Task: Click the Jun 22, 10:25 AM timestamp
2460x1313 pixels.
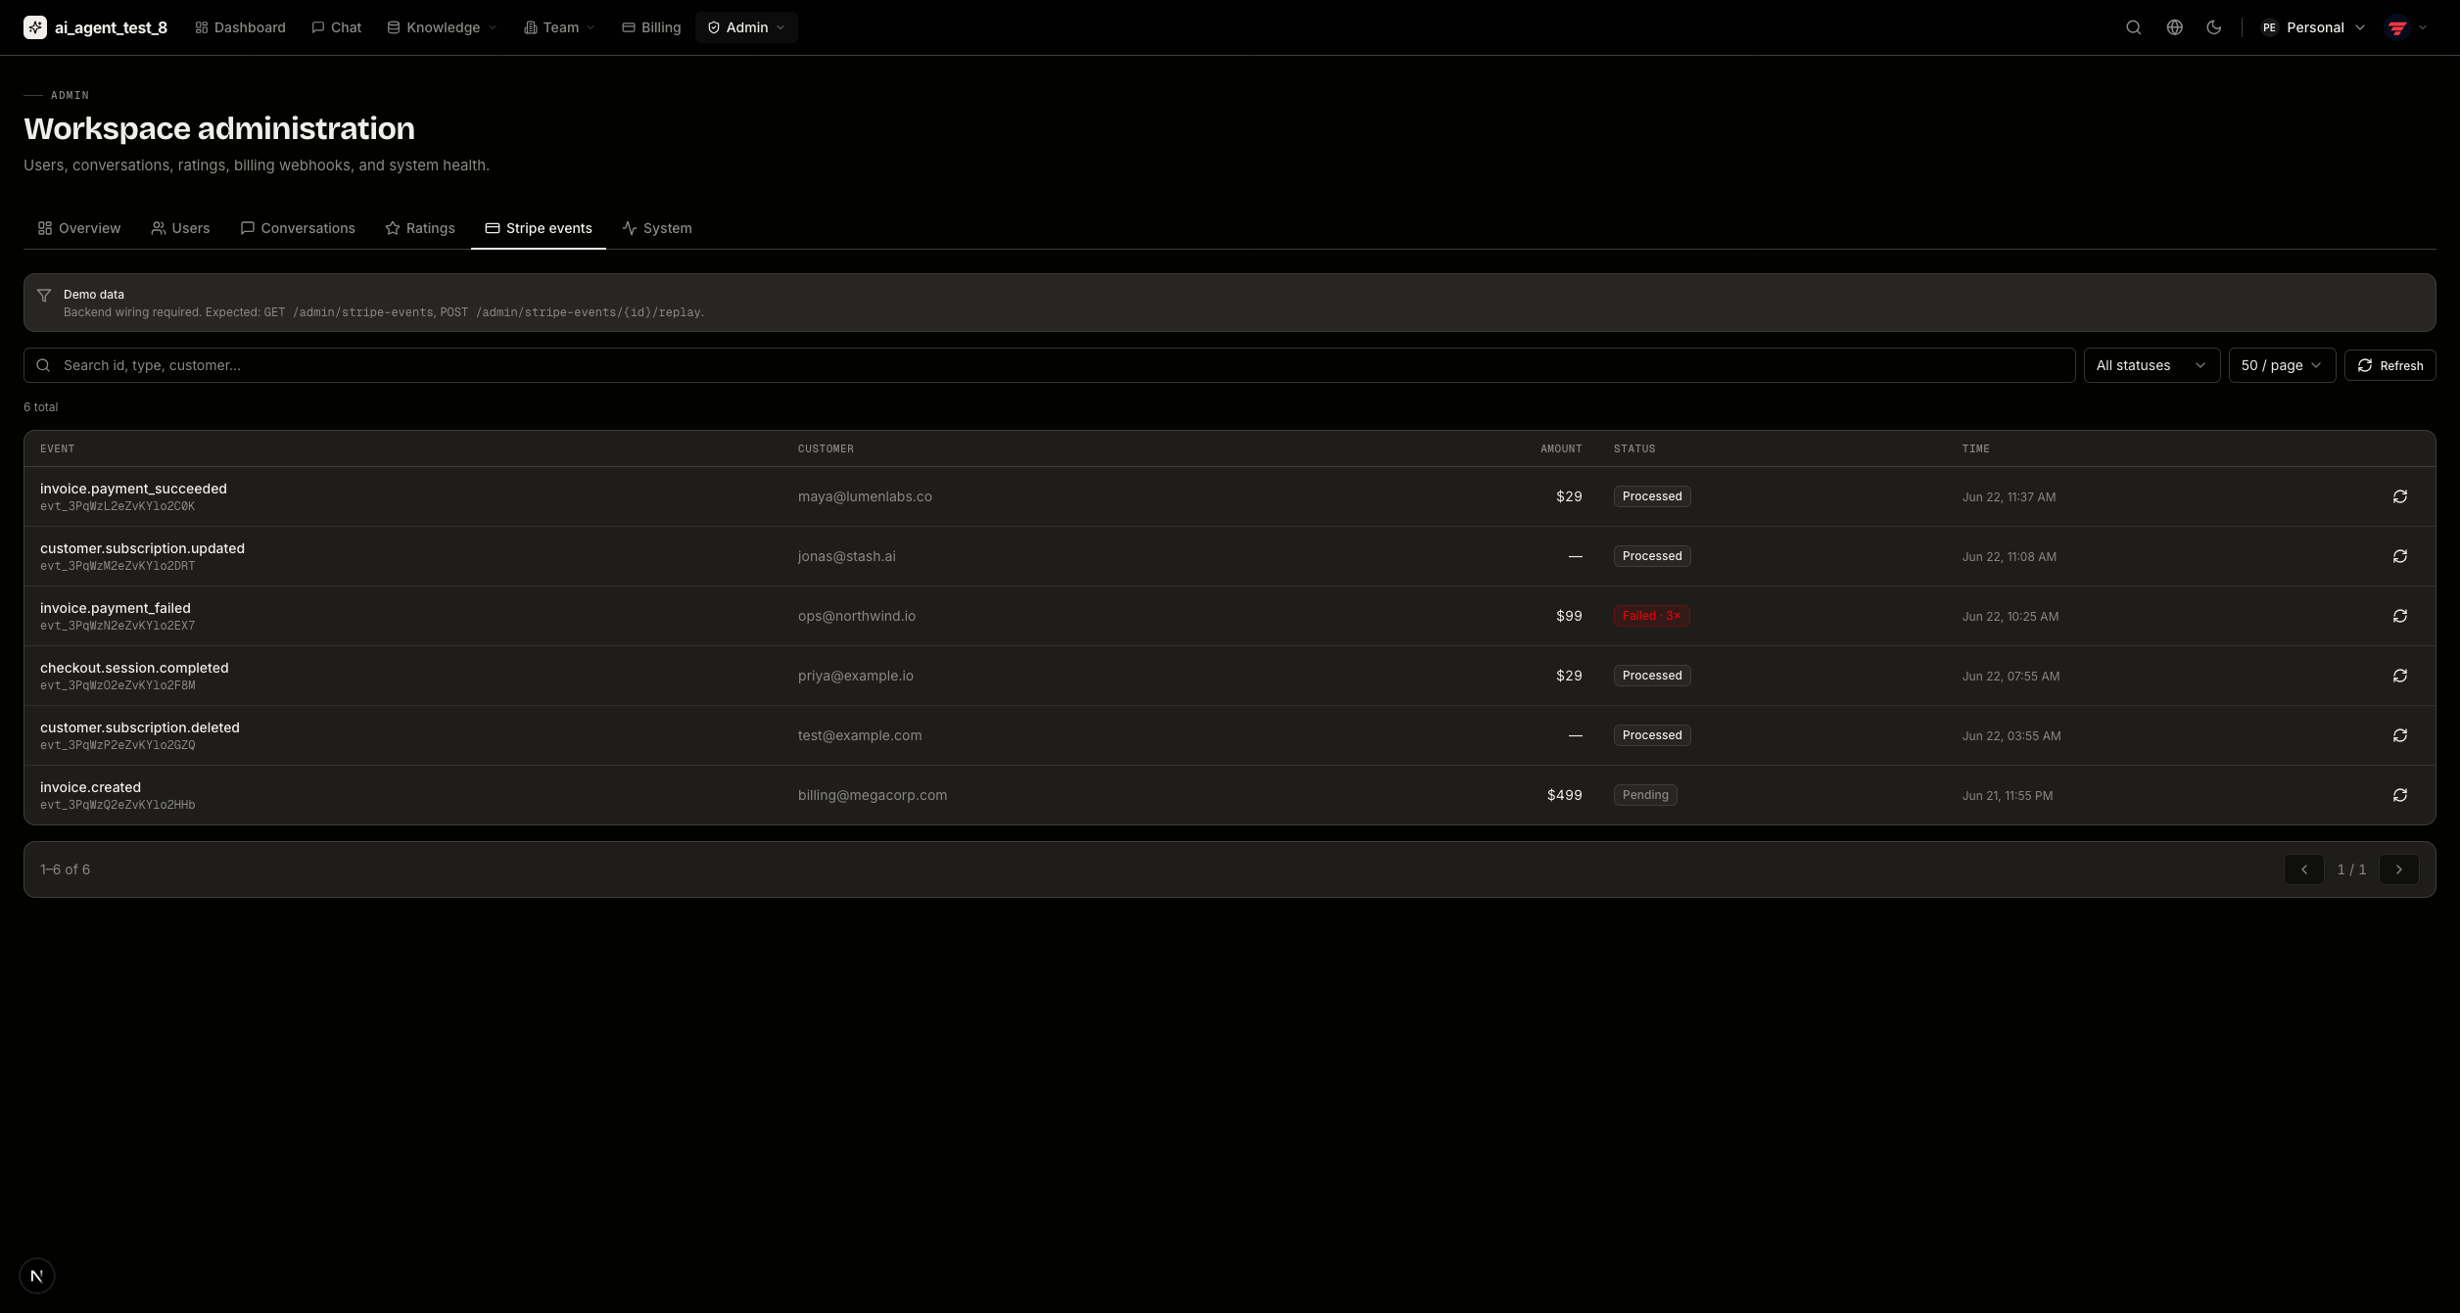Action: [2011, 617]
